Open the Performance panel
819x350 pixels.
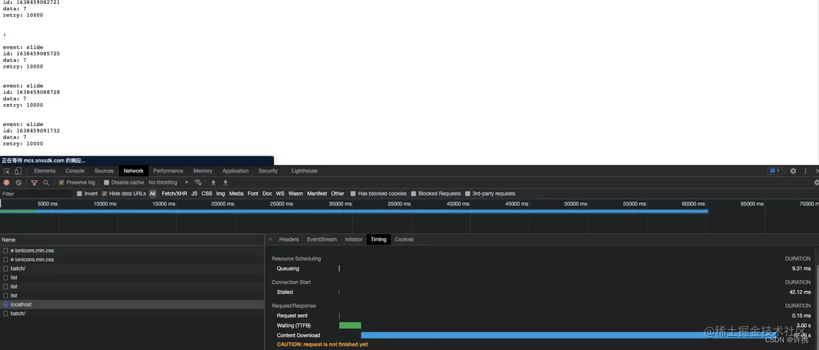coord(168,171)
